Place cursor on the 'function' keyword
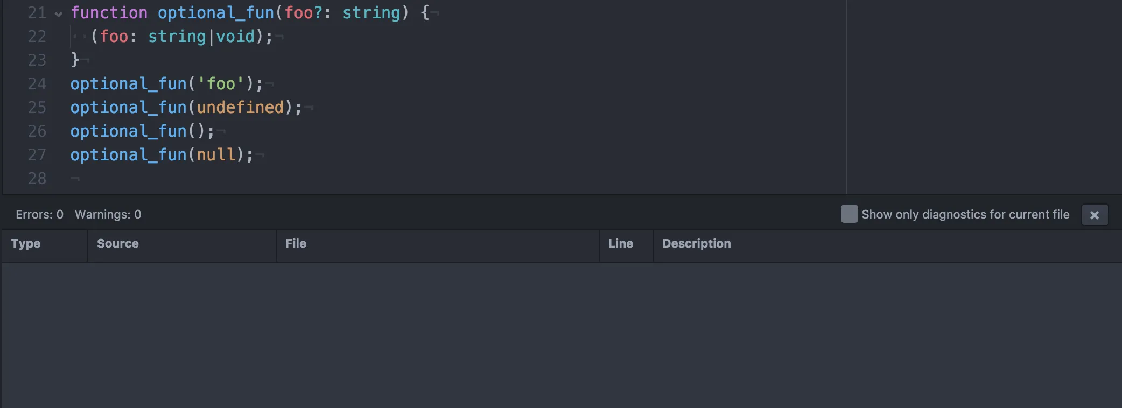1122x408 pixels. (x=109, y=13)
